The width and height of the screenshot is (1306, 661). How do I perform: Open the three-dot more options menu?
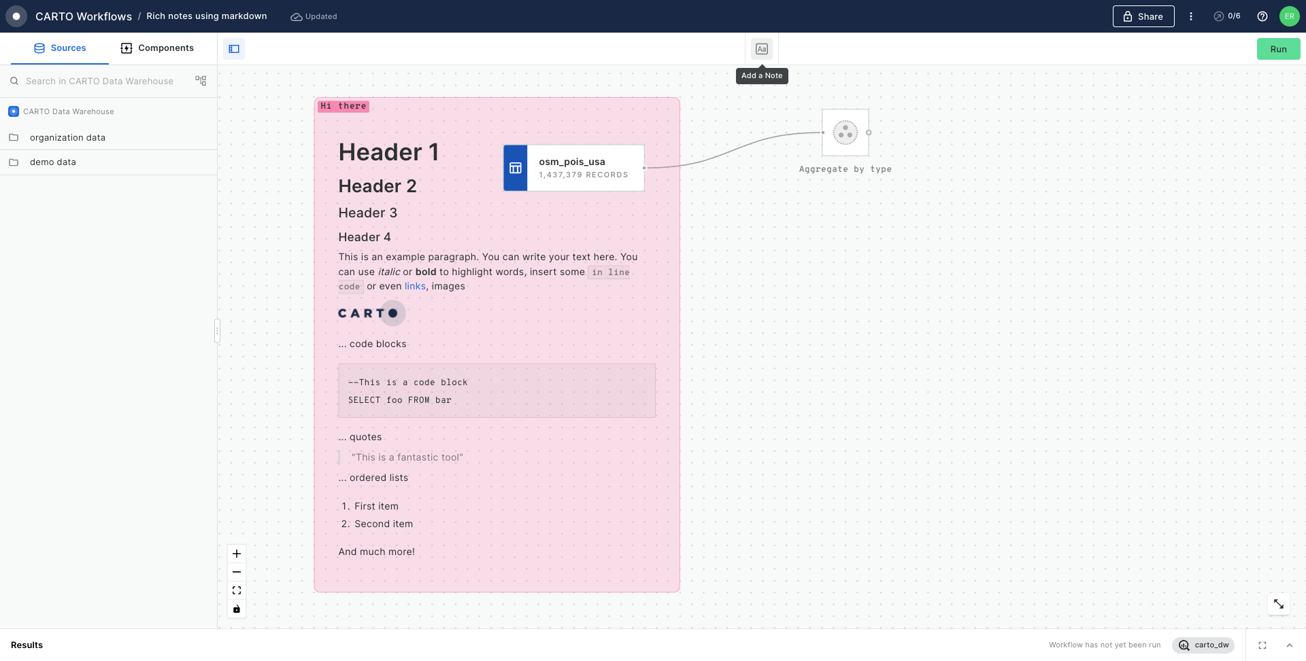pyautogui.click(x=1190, y=16)
